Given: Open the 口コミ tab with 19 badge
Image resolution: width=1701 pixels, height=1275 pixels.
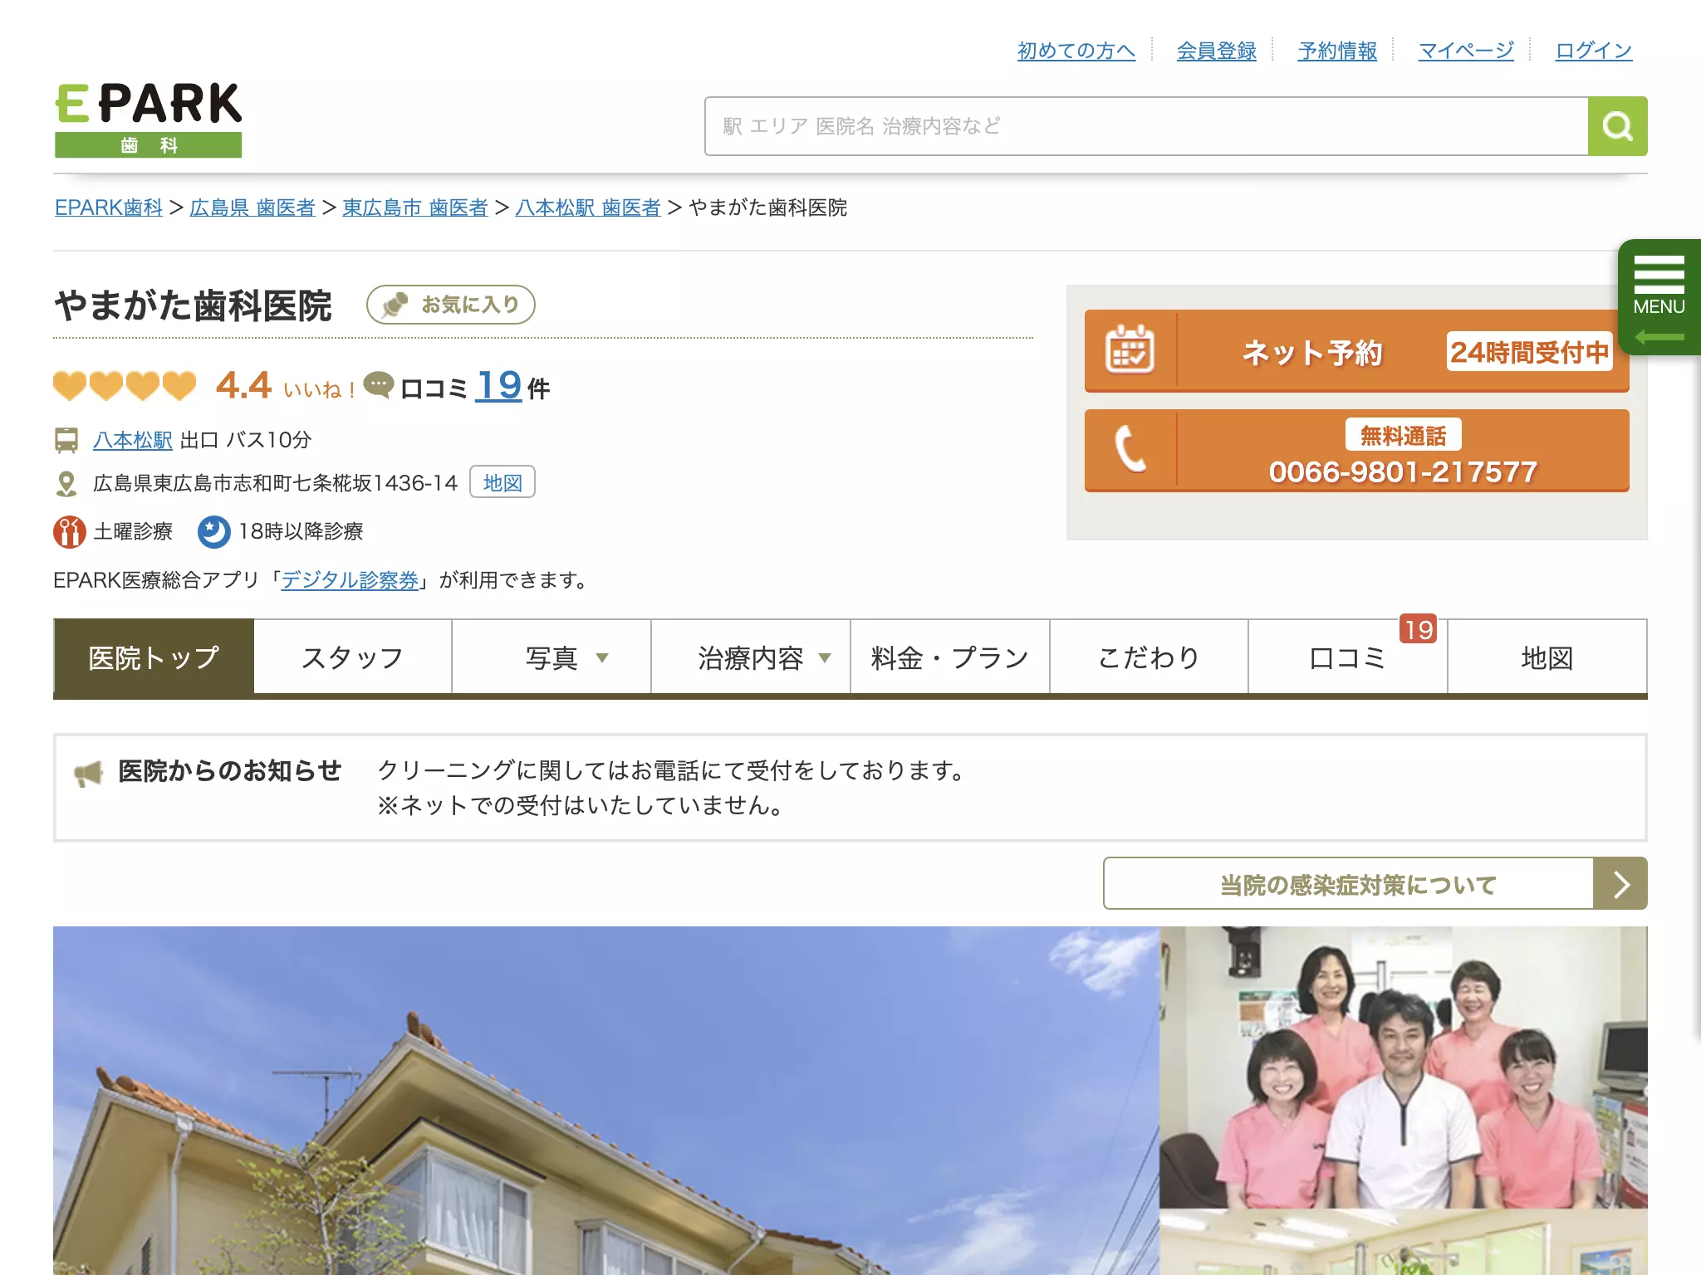Looking at the screenshot, I should click(x=1348, y=657).
